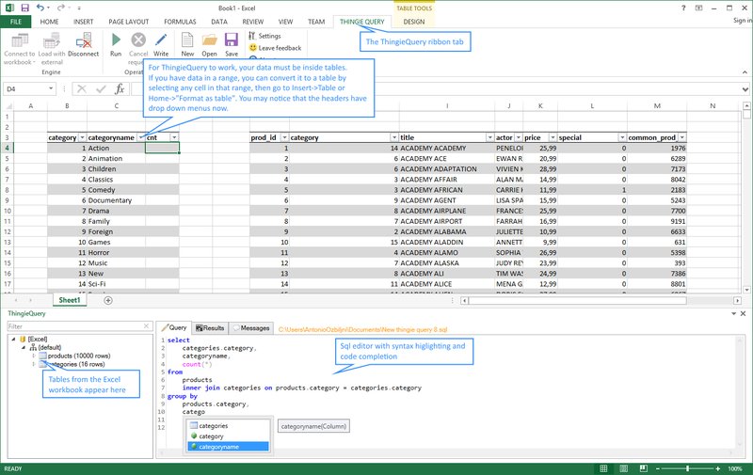Viewport: 753px width, 475px height.
Task: Open the Name Box dropdown arrow
Action: [x=51, y=88]
